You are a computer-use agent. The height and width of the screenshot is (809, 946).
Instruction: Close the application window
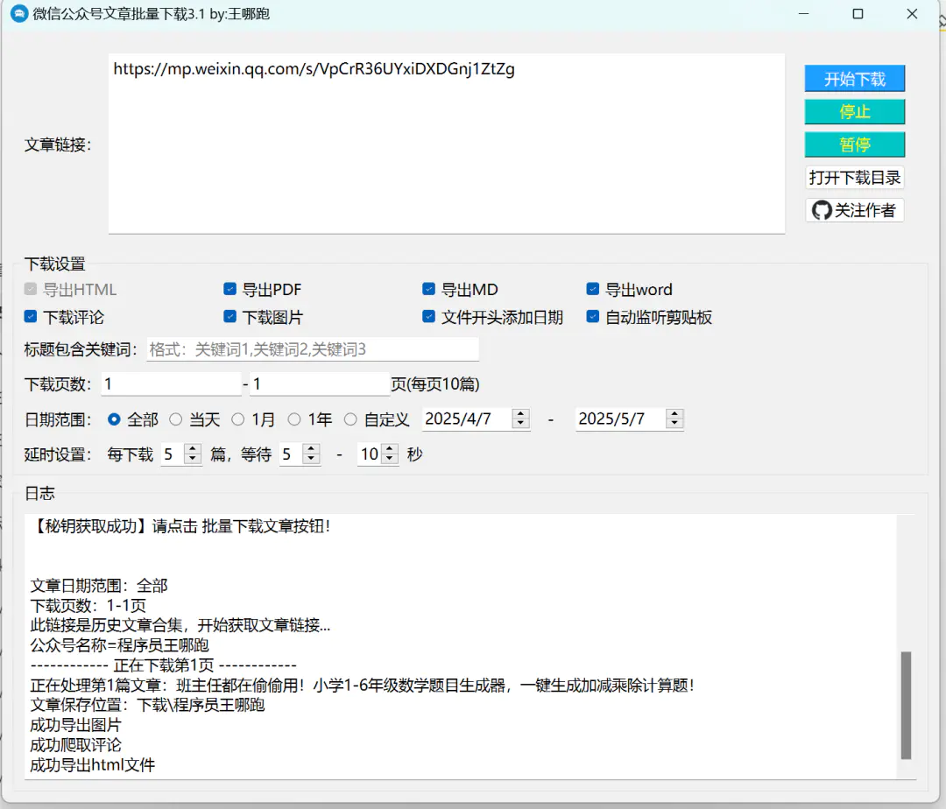click(x=912, y=14)
